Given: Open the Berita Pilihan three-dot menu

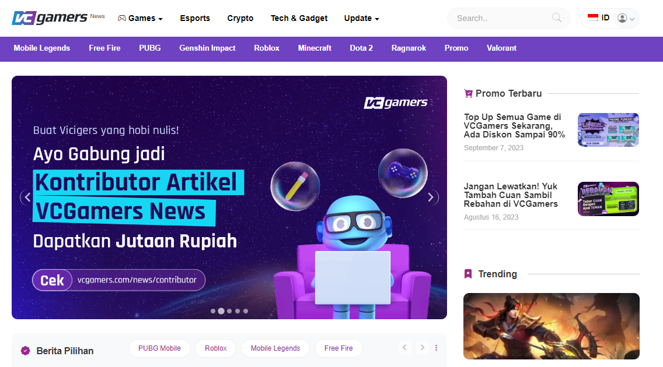Looking at the screenshot, I should coord(437,348).
